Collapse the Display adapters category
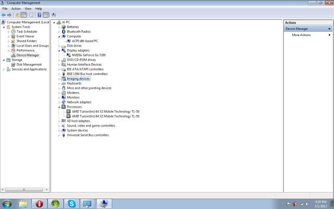 (59, 50)
